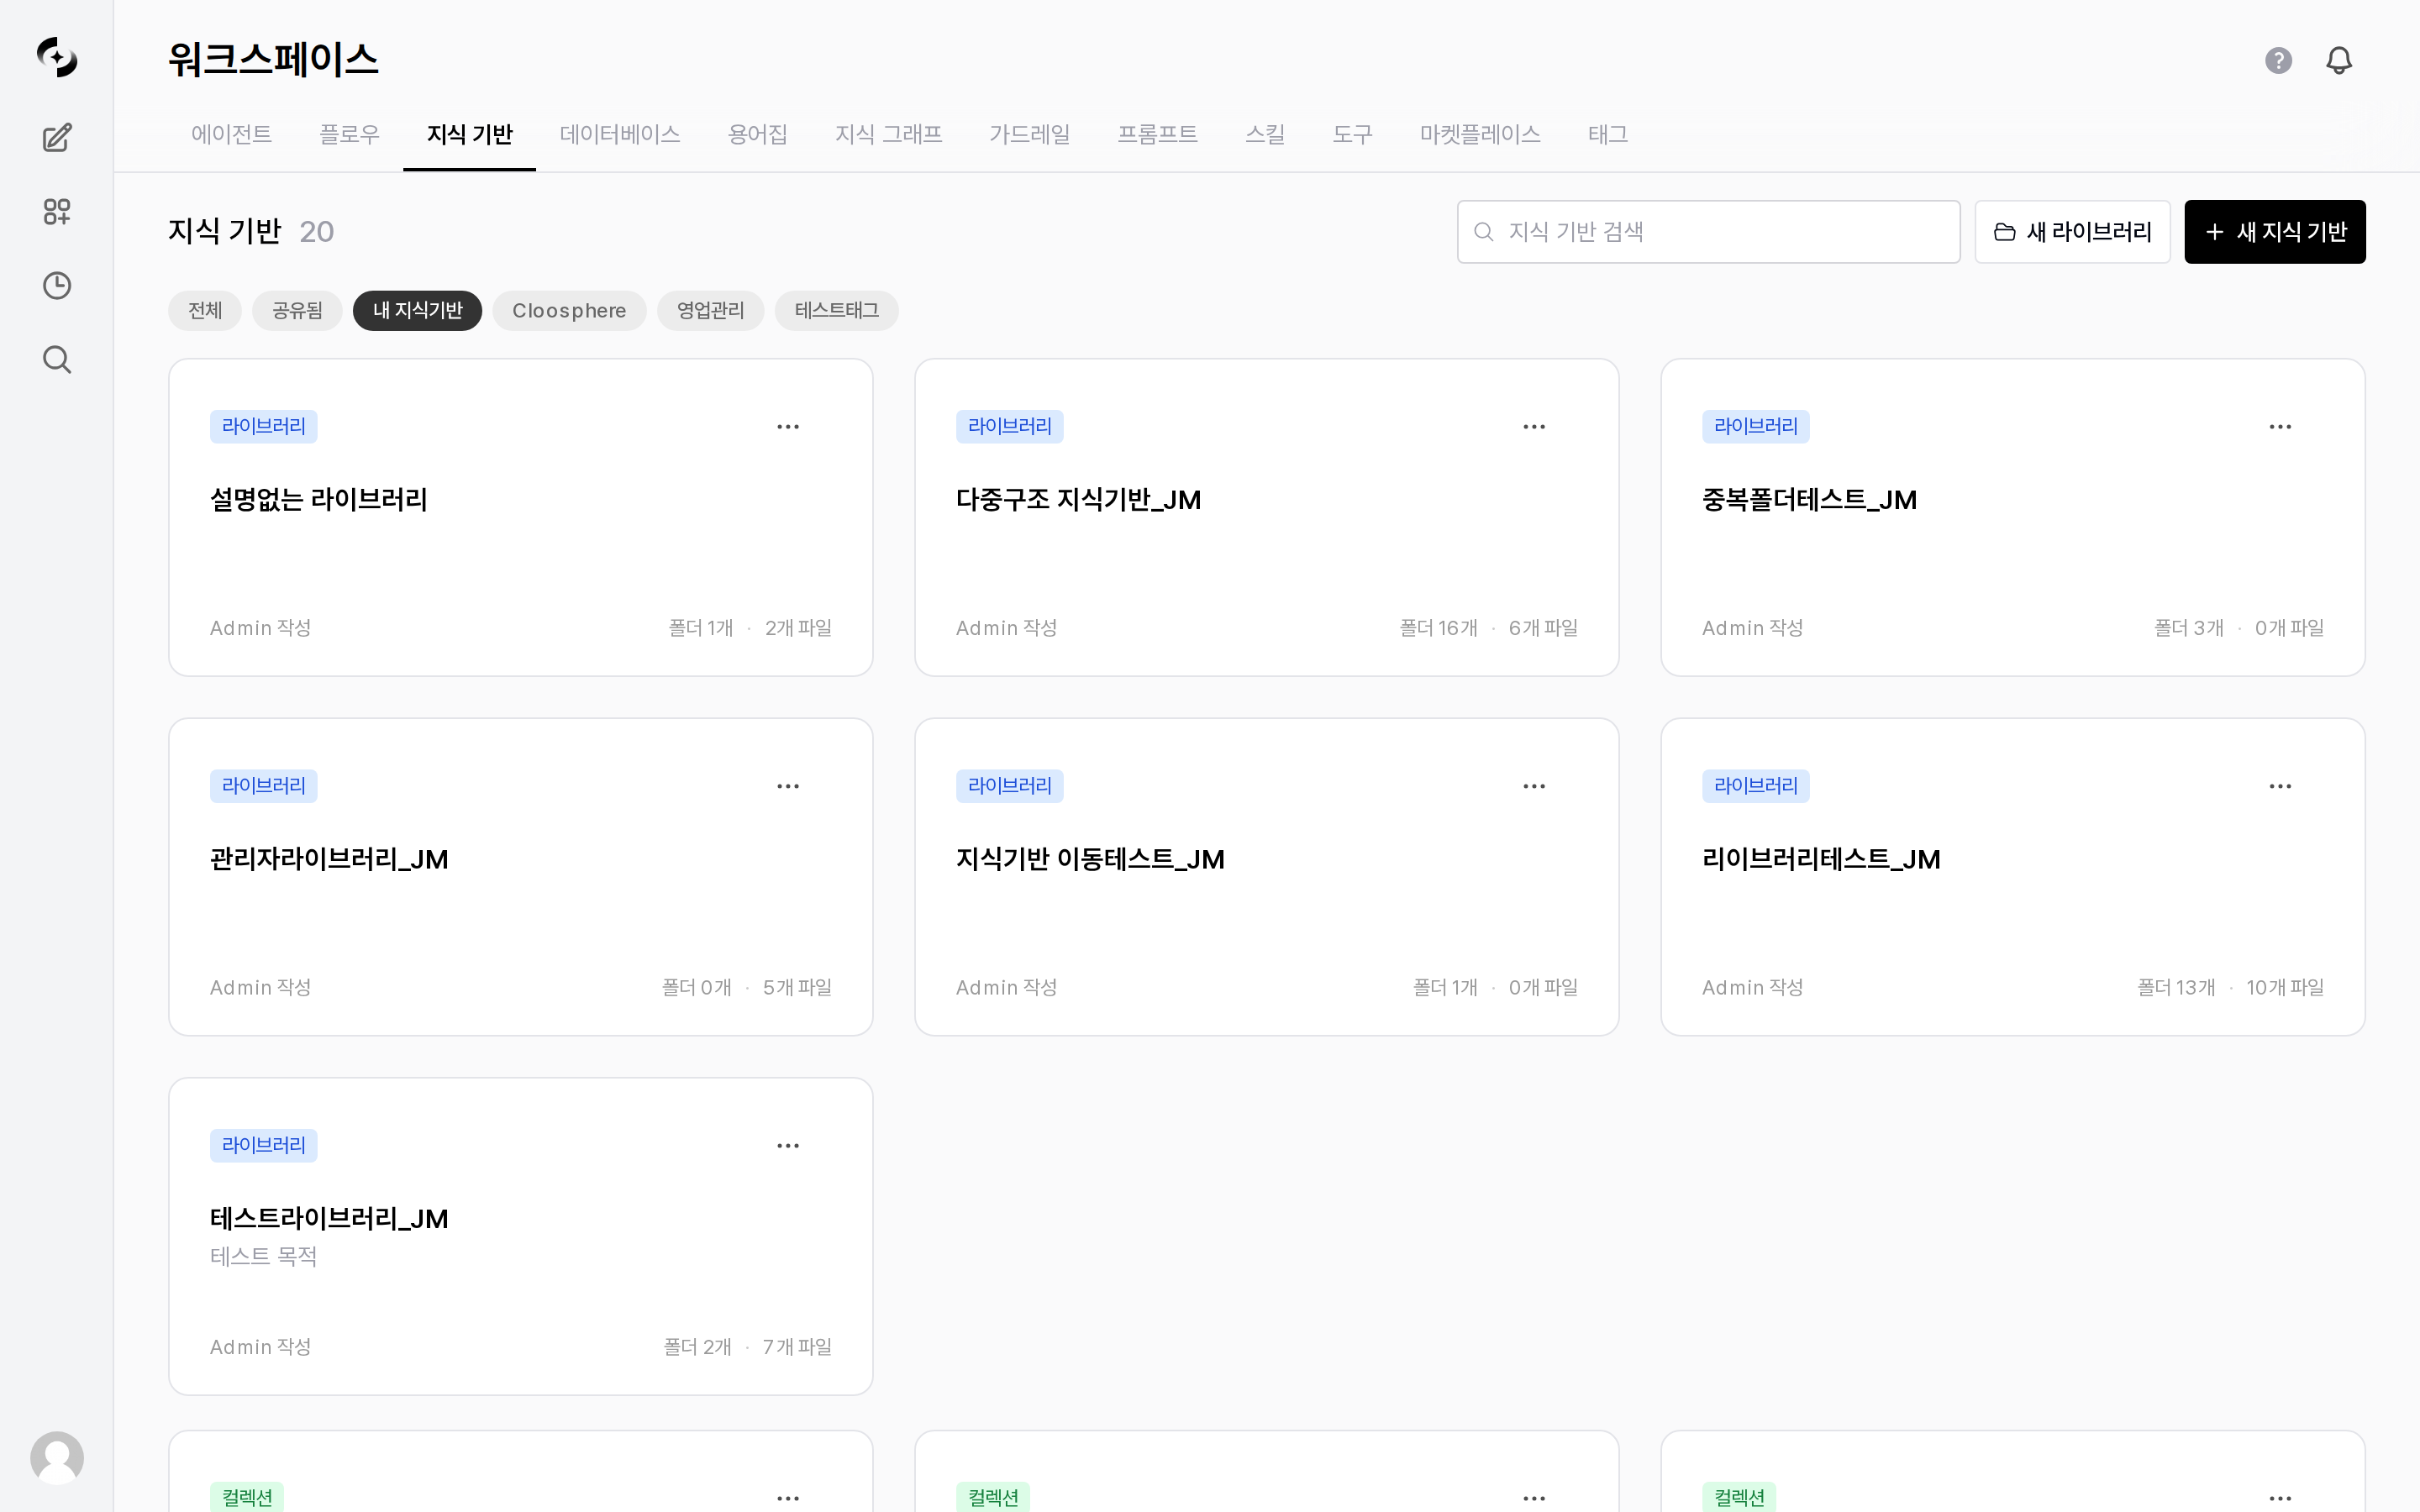Image resolution: width=2420 pixels, height=1512 pixels.
Task: Switch to the 가드레일 tab
Action: click(x=1029, y=135)
